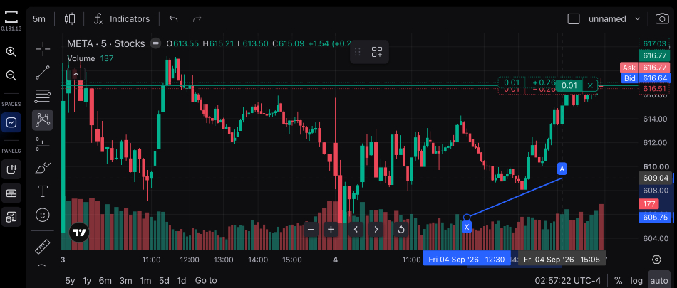Select the Fibonacci retracement tool
The width and height of the screenshot is (677, 288).
[x=43, y=96]
